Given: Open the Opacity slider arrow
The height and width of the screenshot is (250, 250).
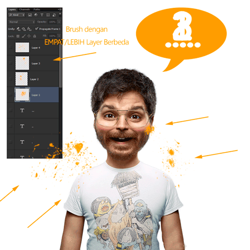Looking at the screenshot, I should (59, 22).
